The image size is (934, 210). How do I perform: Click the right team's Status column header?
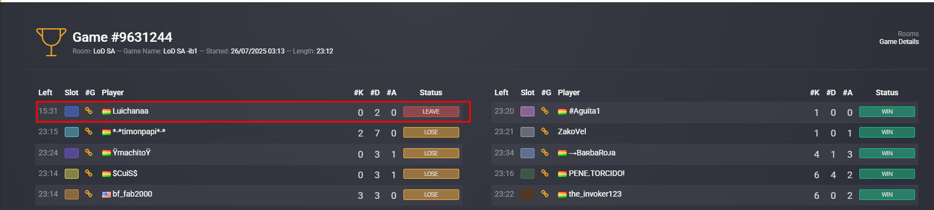[887, 92]
